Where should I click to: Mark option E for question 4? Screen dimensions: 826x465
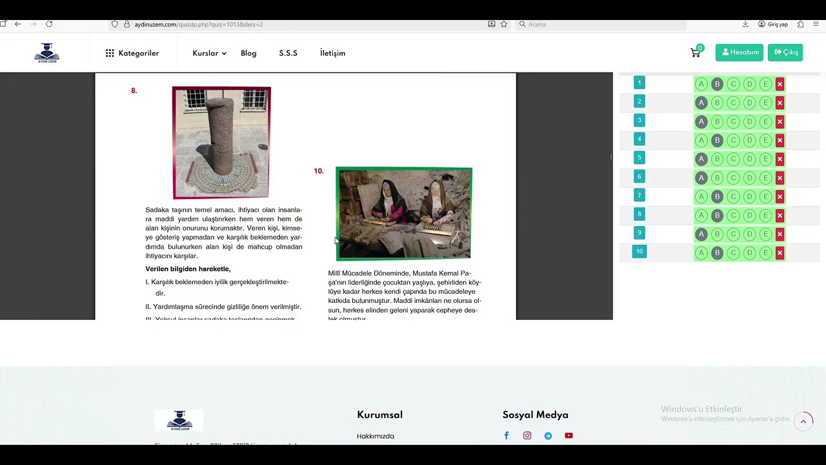pyautogui.click(x=765, y=140)
